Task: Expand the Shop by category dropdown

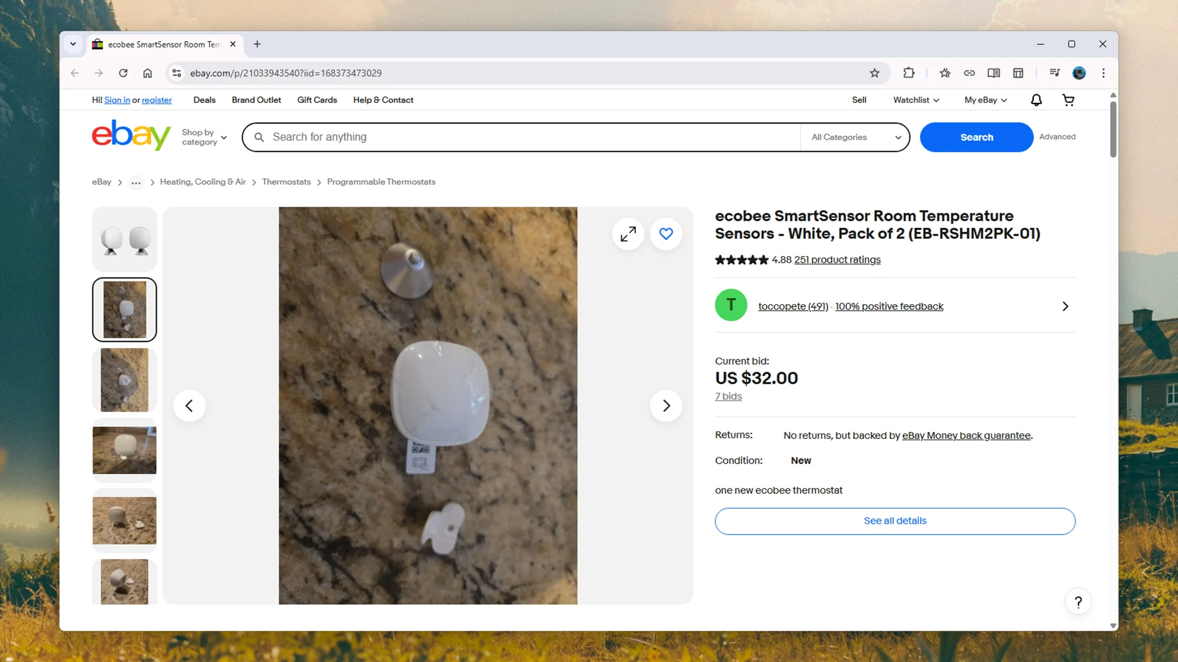Action: pyautogui.click(x=204, y=137)
